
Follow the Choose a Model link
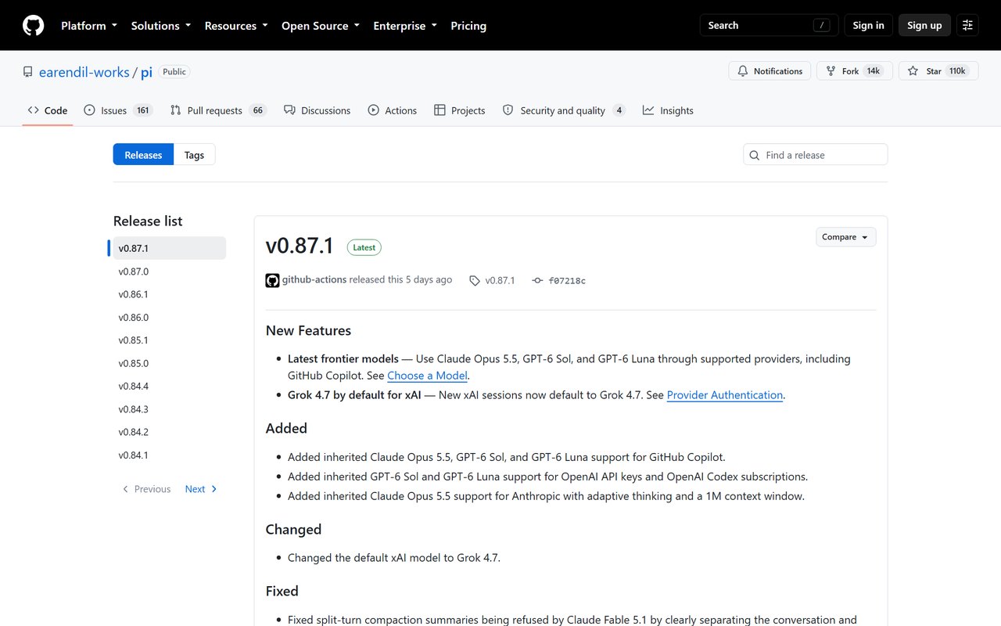428,376
